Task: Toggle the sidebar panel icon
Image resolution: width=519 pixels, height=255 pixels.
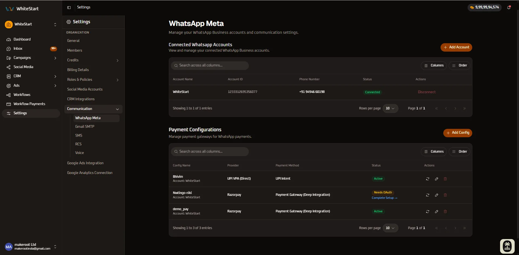Action: click(69, 8)
